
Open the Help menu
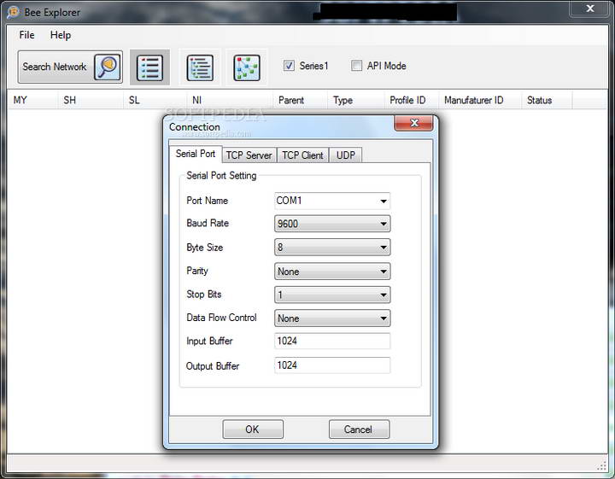pyautogui.click(x=61, y=35)
